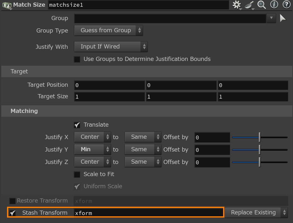Click the matchsize1 node name field
This screenshot has height=223, width=293.
[x=138, y=5]
